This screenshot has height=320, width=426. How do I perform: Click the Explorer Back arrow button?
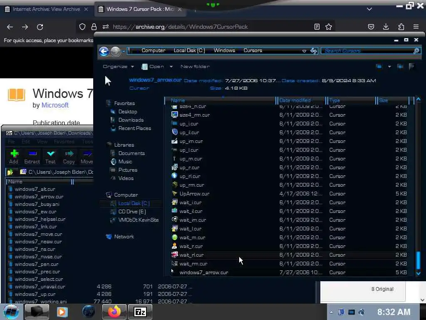click(104, 51)
